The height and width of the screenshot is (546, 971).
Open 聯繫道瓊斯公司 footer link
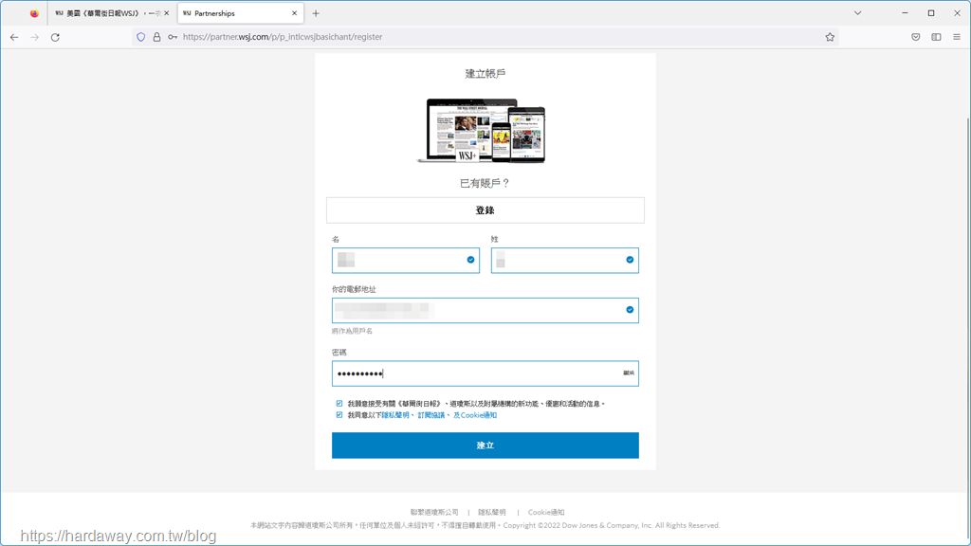(x=434, y=513)
